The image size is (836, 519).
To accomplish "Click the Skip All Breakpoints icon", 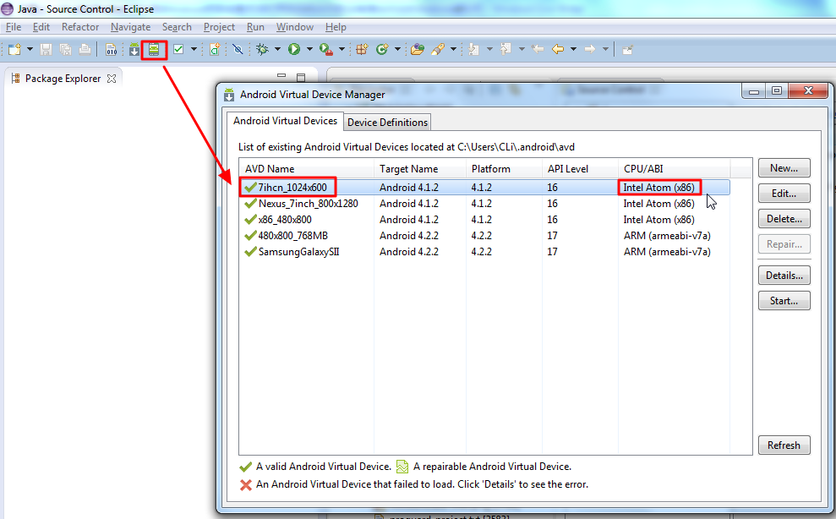I will pos(238,50).
